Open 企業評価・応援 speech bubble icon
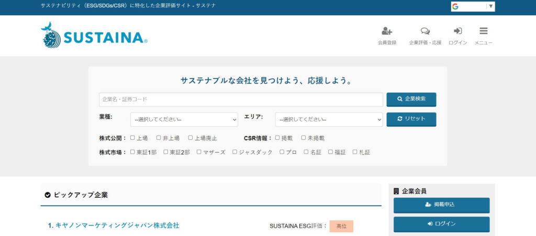 tap(425, 31)
